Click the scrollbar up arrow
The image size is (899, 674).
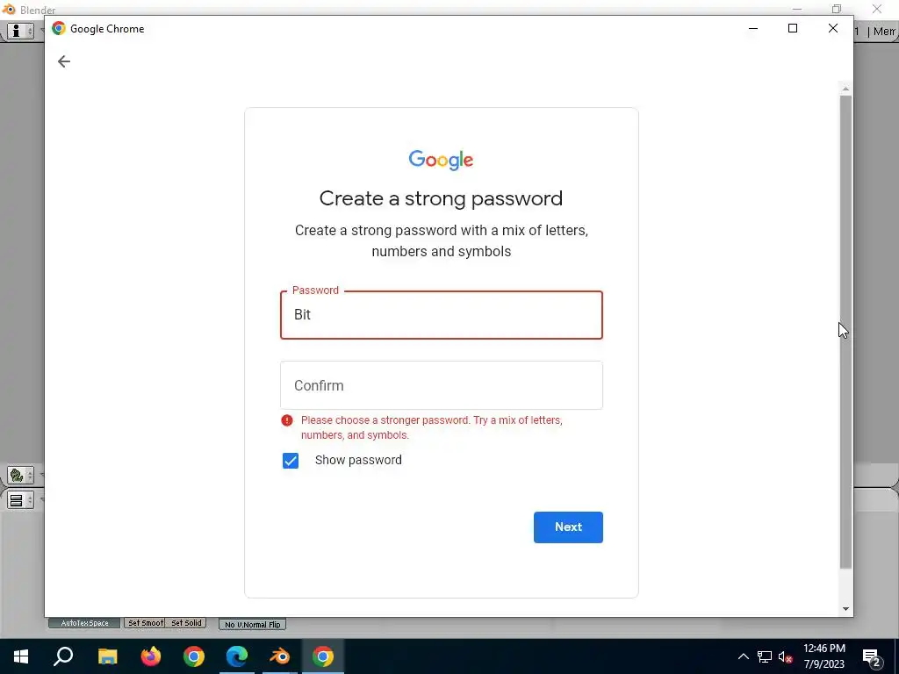(845, 89)
